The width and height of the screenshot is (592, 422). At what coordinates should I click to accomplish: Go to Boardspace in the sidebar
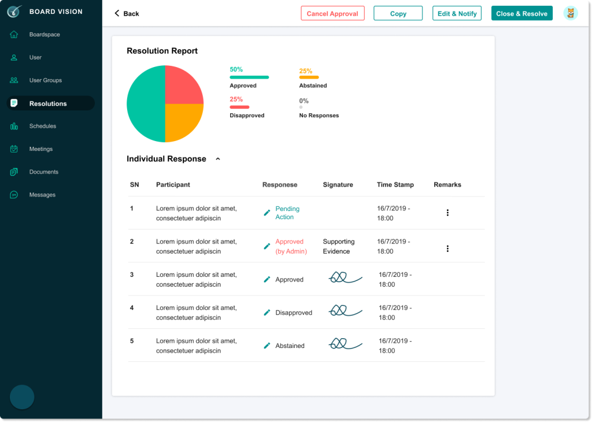[45, 35]
